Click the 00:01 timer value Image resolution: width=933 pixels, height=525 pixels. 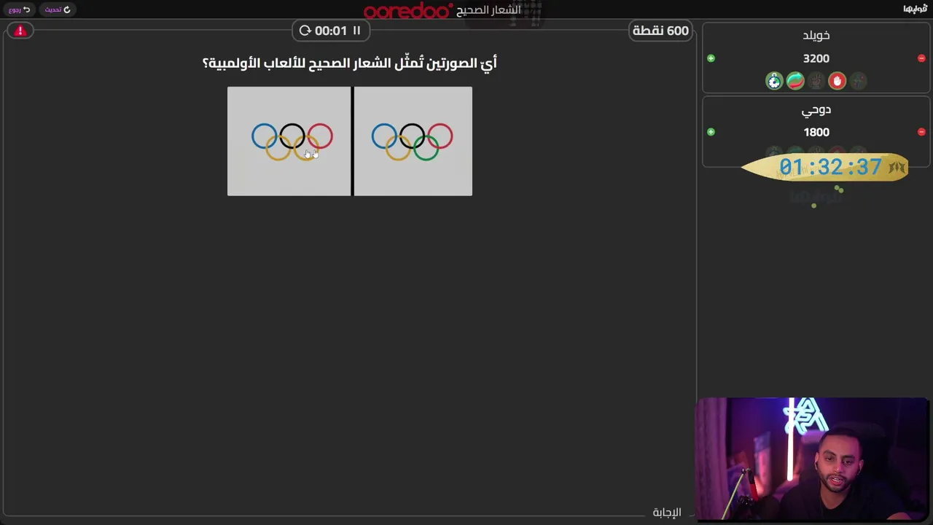point(331,31)
